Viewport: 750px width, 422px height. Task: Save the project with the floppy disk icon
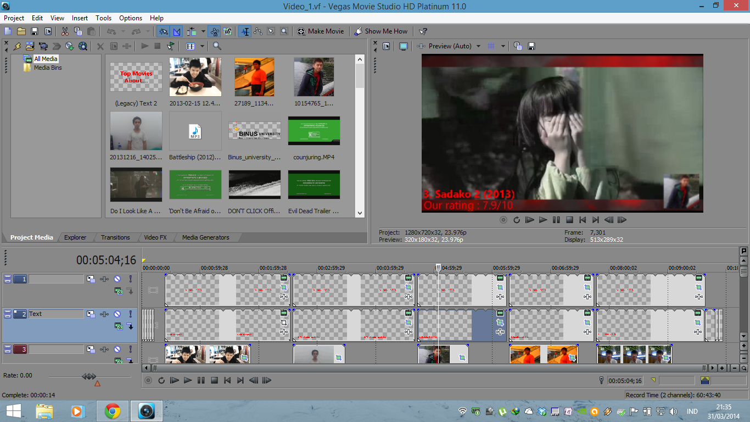pos(35,31)
